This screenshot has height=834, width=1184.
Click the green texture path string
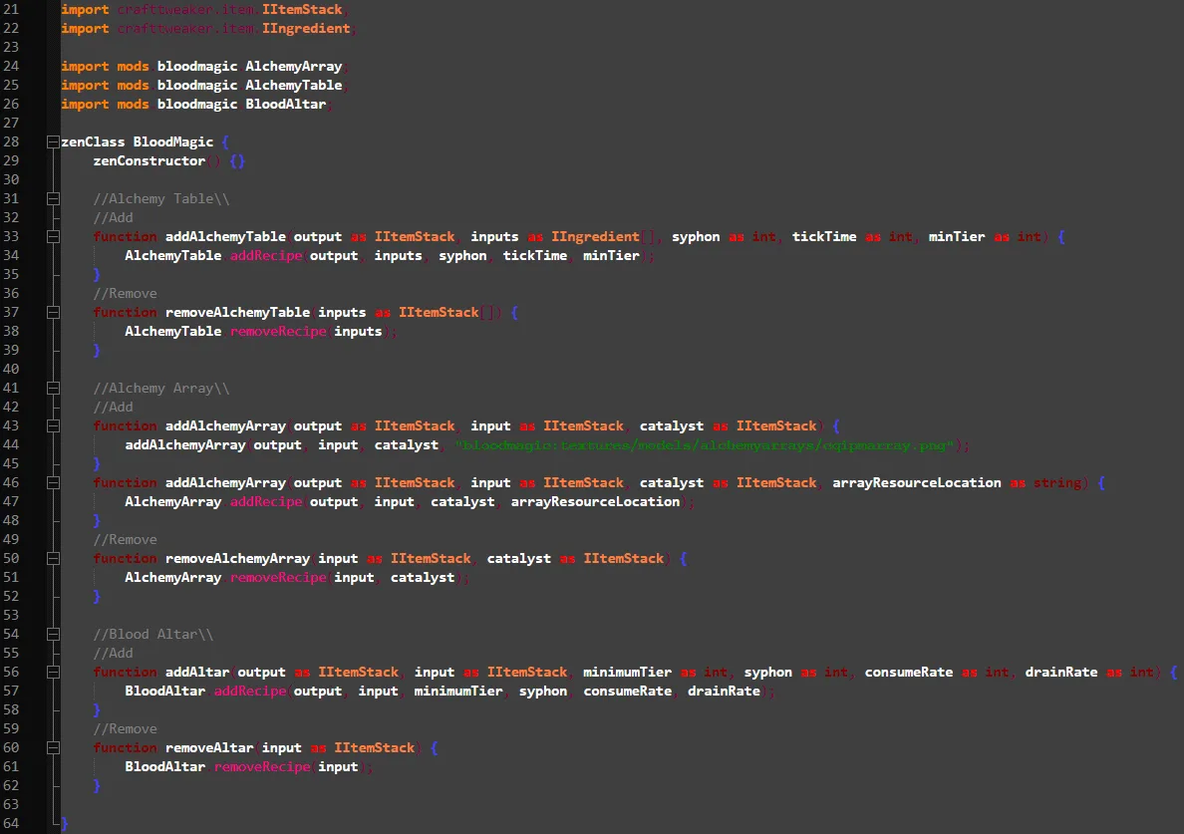click(705, 445)
